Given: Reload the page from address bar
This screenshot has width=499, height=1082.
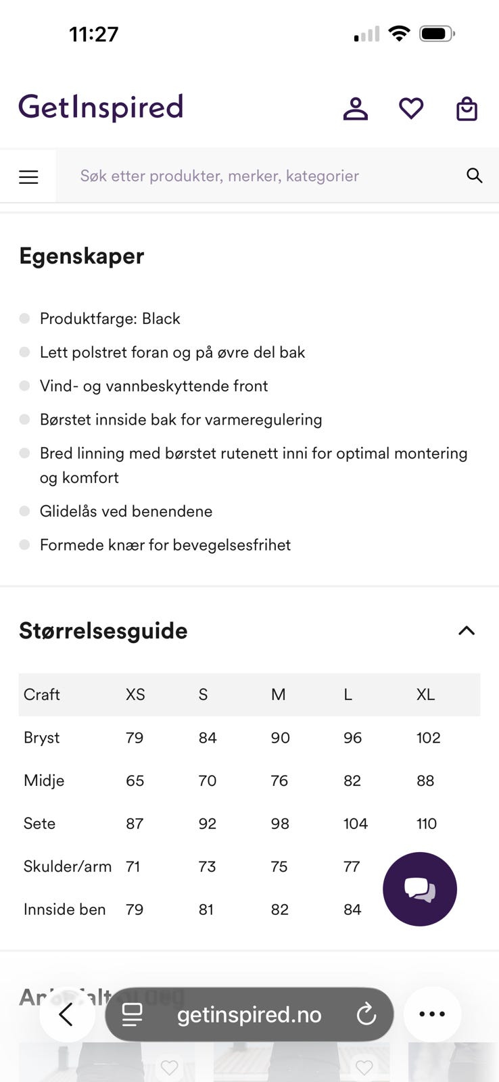Looking at the screenshot, I should [366, 1014].
